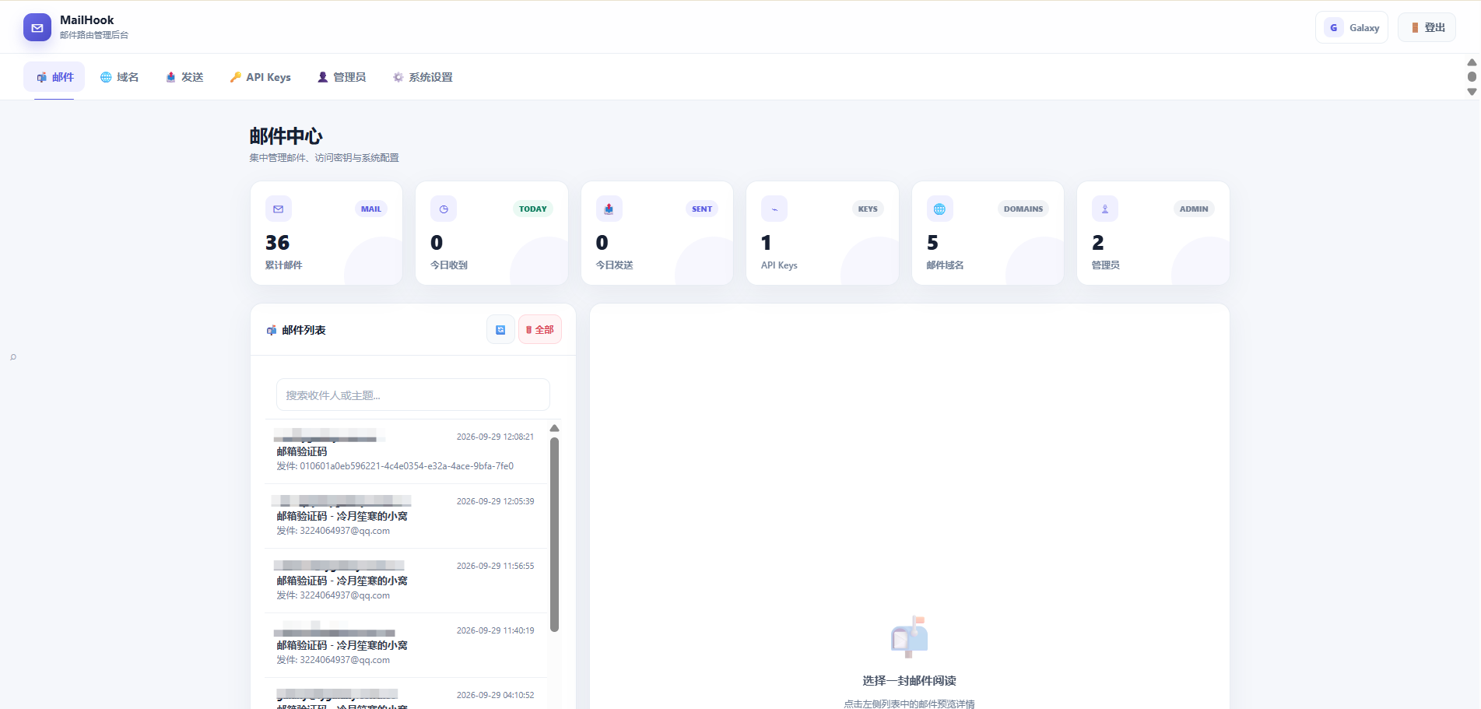Image resolution: width=1481 pixels, height=709 pixels.
Task: Click the 36 累计邮件 count
Action: coord(277,243)
